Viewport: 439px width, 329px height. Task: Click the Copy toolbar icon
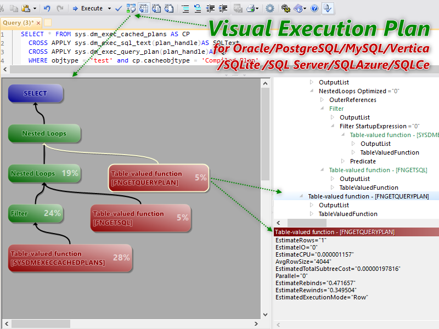(14, 8)
